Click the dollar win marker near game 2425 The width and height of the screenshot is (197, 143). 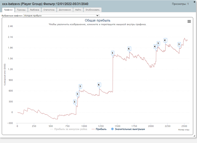point(179,45)
